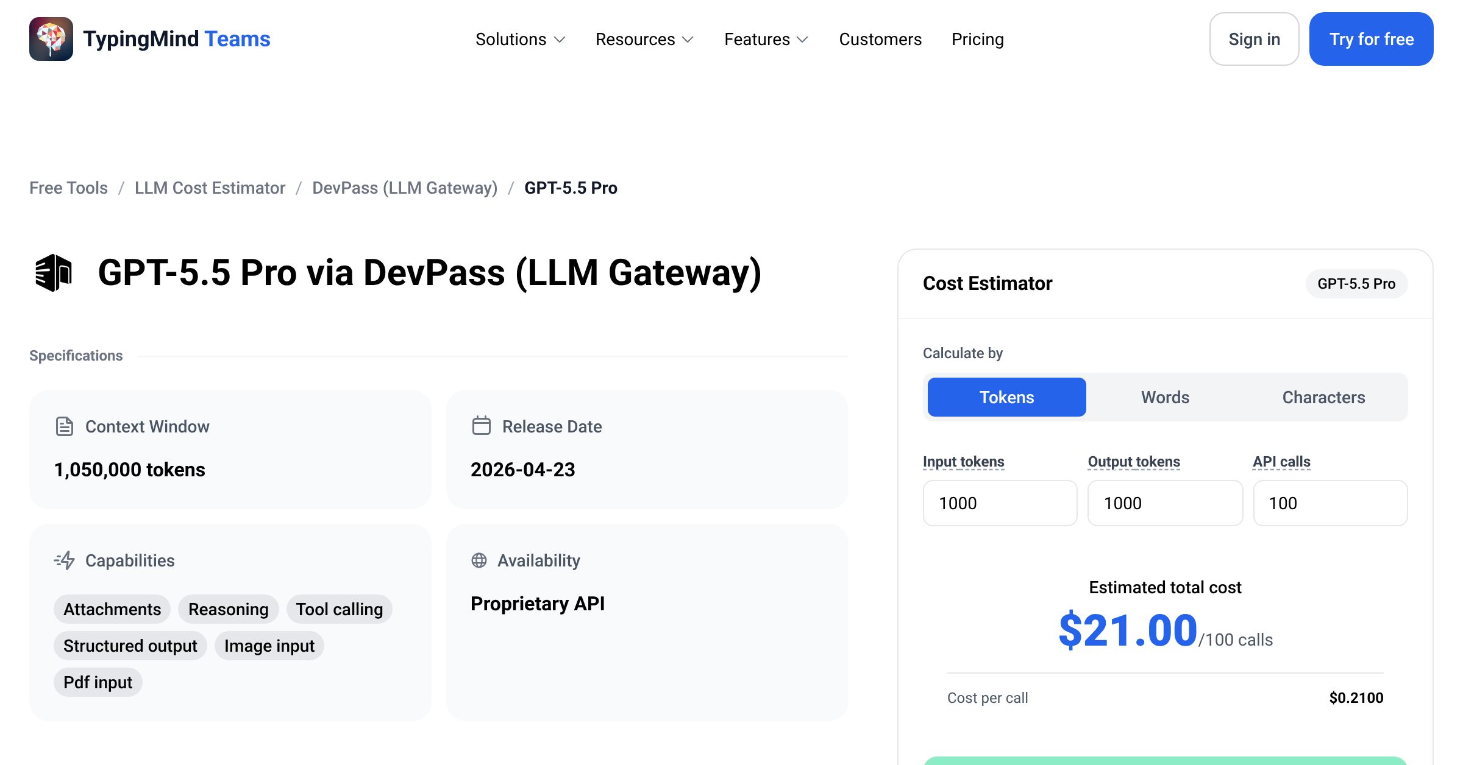Click the 1,050,000 tokens value

click(x=130, y=470)
